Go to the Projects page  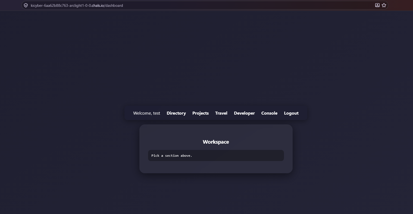[201, 113]
